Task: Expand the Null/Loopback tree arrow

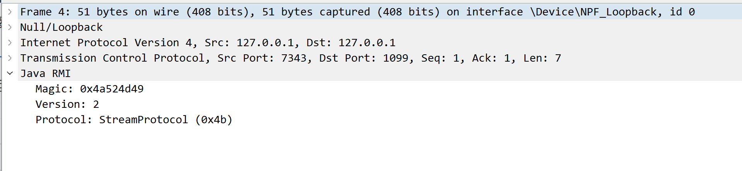Action: pos(10,27)
